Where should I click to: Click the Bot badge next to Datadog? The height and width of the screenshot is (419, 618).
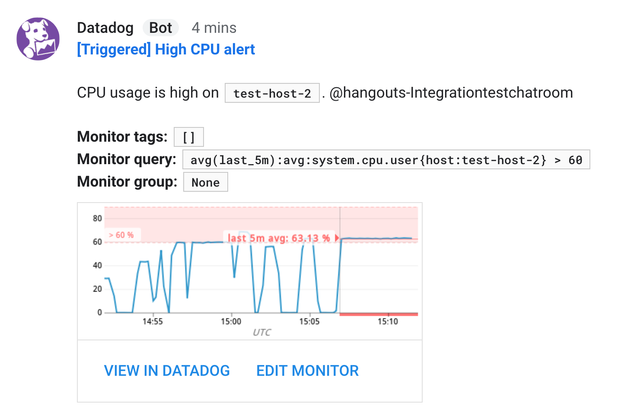160,28
